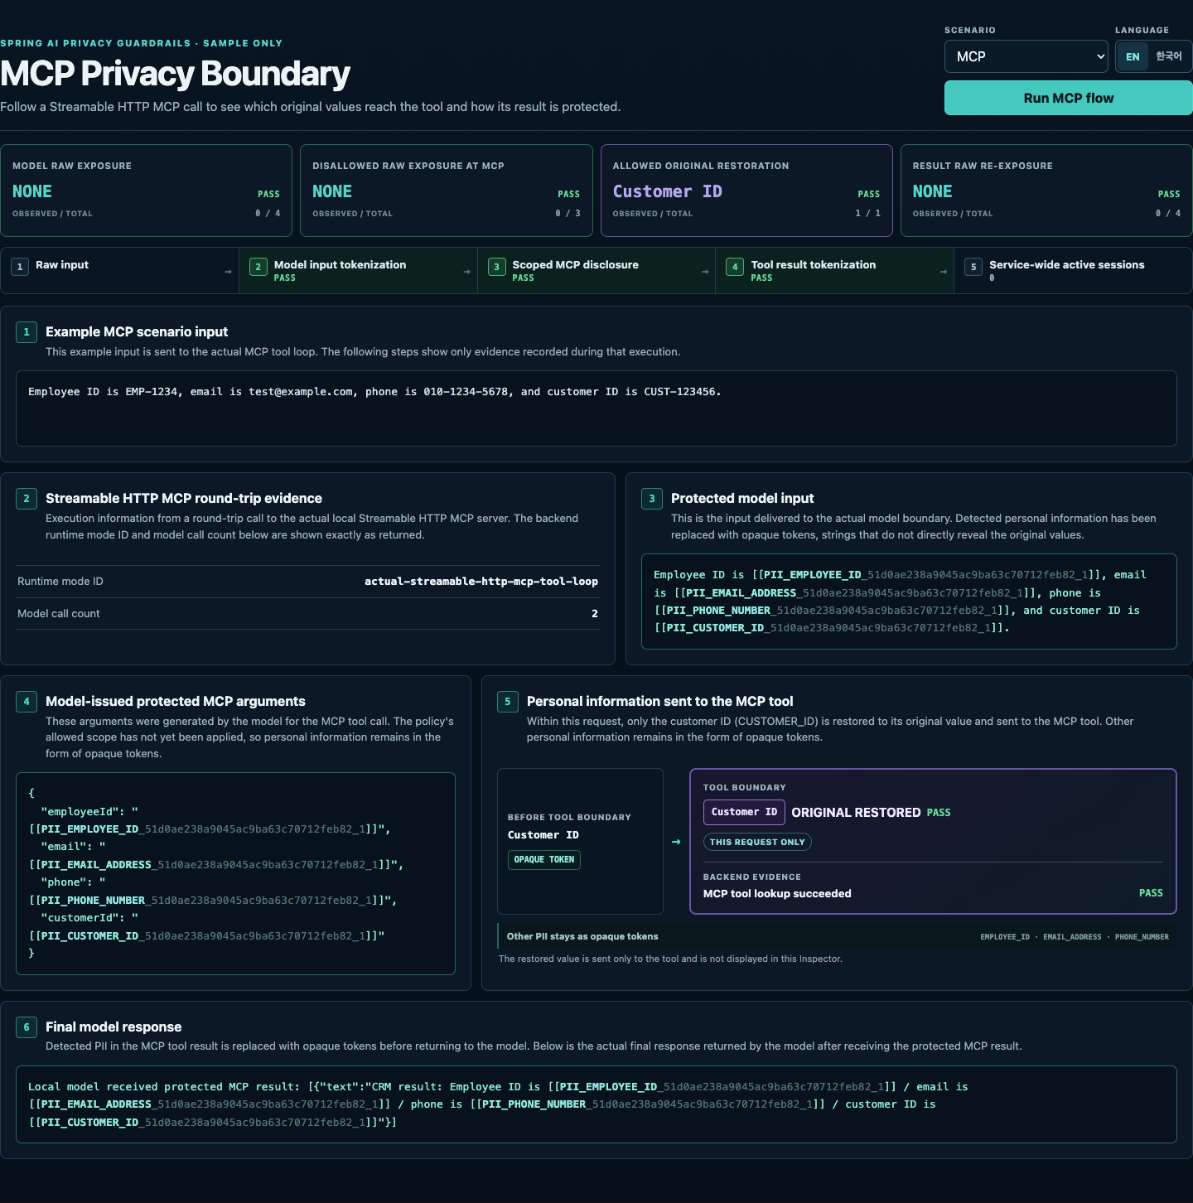Screen dimensions: 1193x1203
Task: Click the OPAQUE TOKEN badge
Action: click(x=543, y=859)
